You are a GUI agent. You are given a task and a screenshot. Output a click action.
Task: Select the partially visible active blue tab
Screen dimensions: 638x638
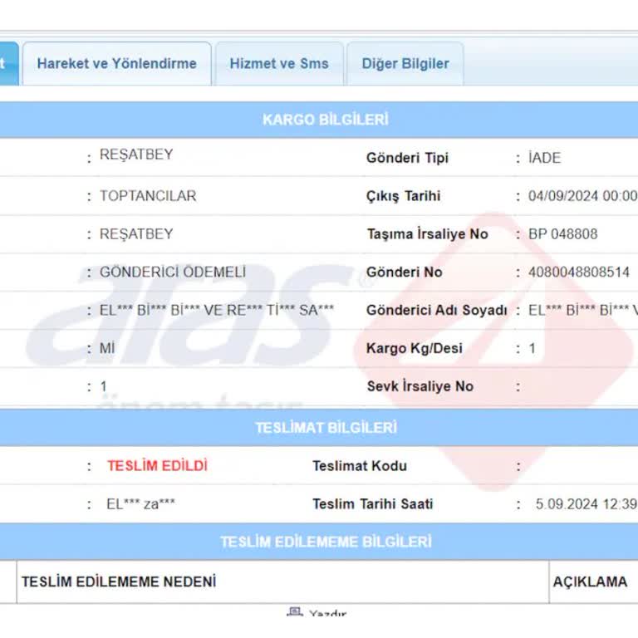8,63
